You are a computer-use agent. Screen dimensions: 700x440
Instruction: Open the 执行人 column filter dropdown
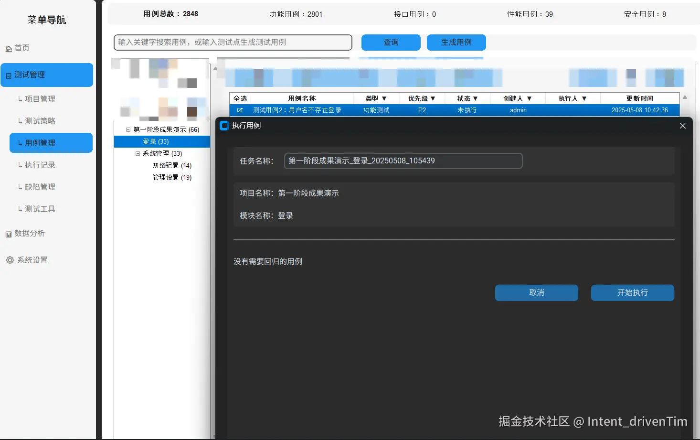[x=584, y=98]
